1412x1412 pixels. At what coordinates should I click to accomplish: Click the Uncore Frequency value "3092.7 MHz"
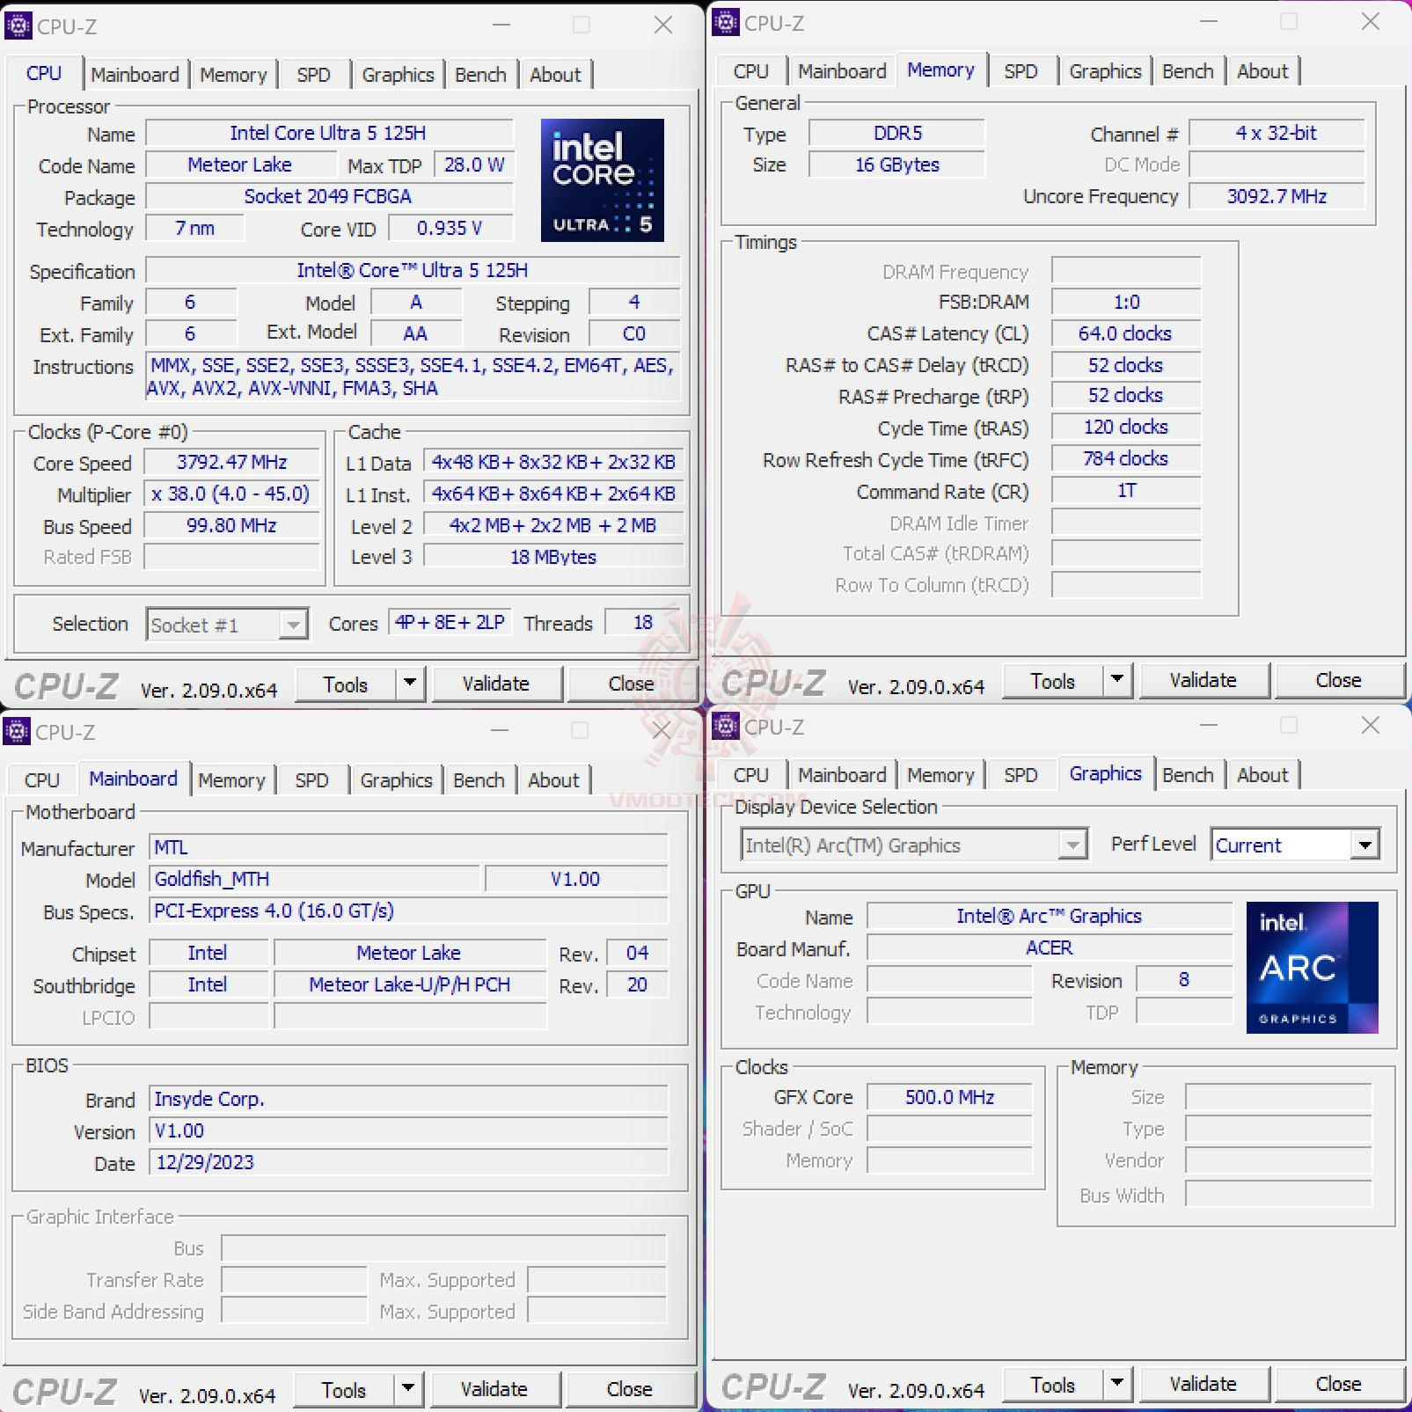click(1277, 196)
